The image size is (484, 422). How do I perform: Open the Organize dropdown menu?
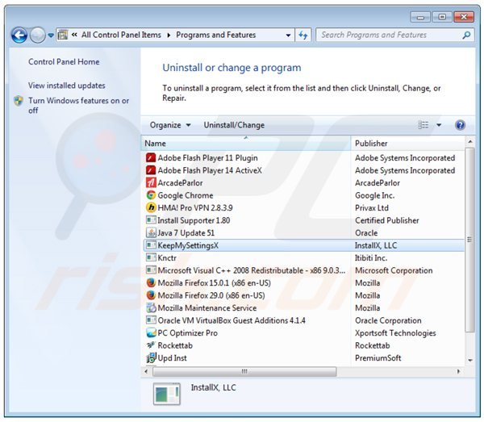click(170, 125)
